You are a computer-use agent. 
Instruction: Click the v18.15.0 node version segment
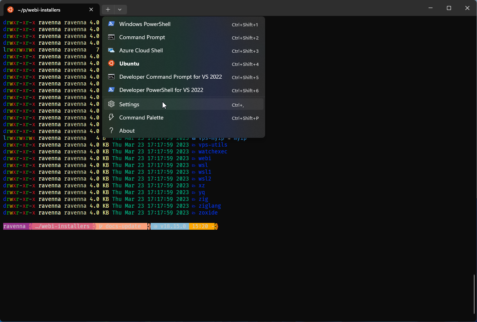pyautogui.click(x=170, y=226)
